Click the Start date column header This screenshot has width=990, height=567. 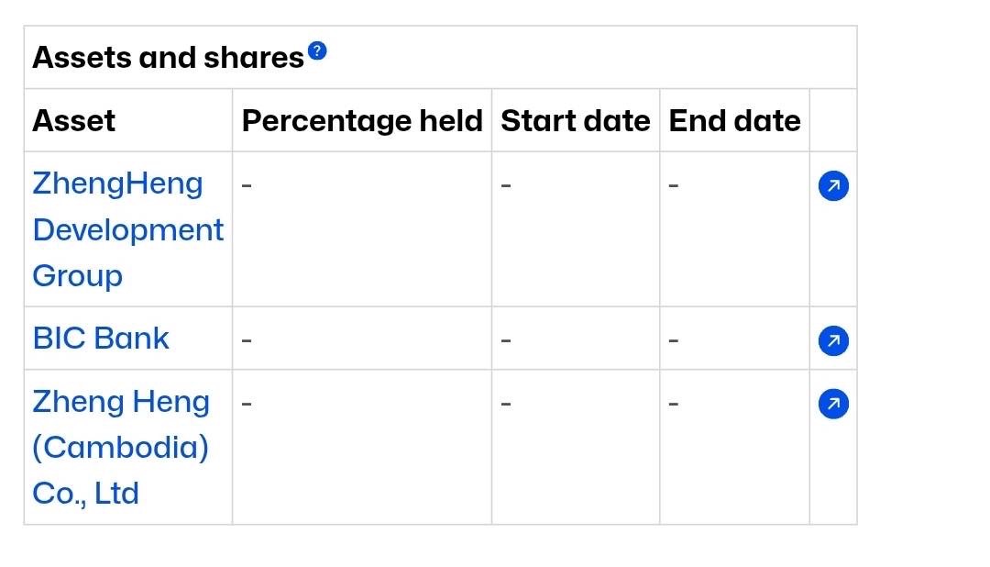575,121
